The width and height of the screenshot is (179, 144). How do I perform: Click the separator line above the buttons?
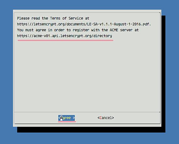87,112
